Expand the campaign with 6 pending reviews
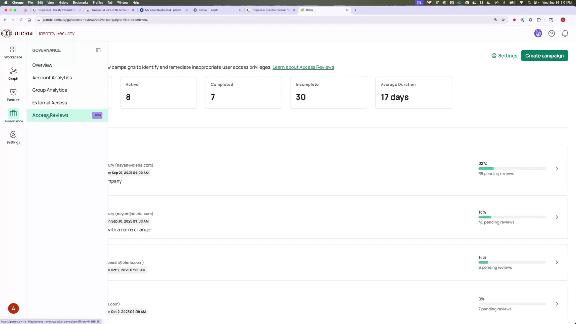The width and height of the screenshot is (576, 324). 557,262
